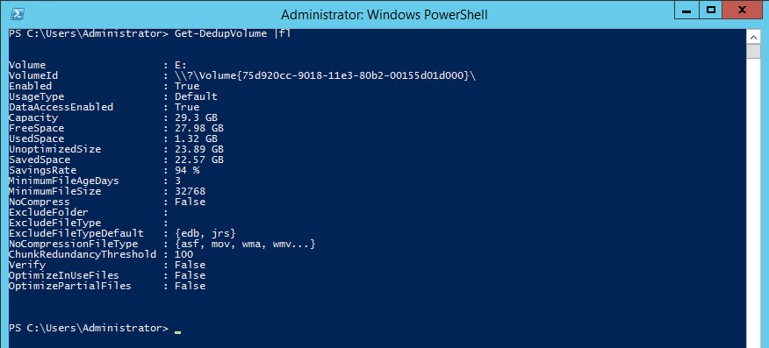Viewport: 769px width, 348px height.
Task: Click the Administrator: Windows PowerShell title bar
Action: [x=384, y=14]
